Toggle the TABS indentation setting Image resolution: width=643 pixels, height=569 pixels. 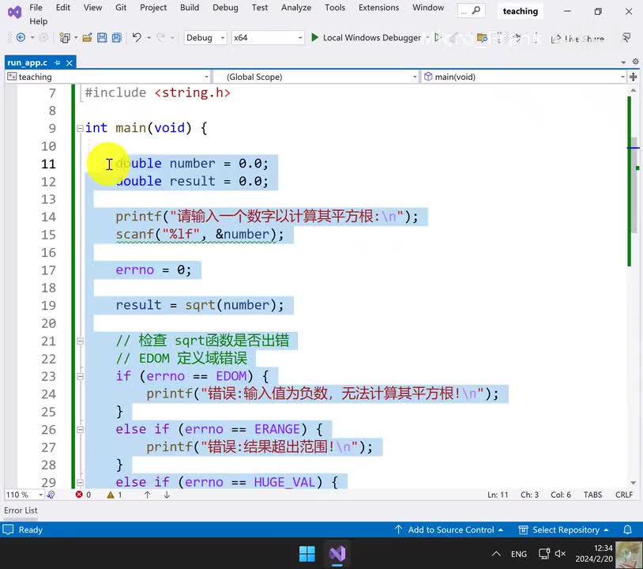[592, 495]
